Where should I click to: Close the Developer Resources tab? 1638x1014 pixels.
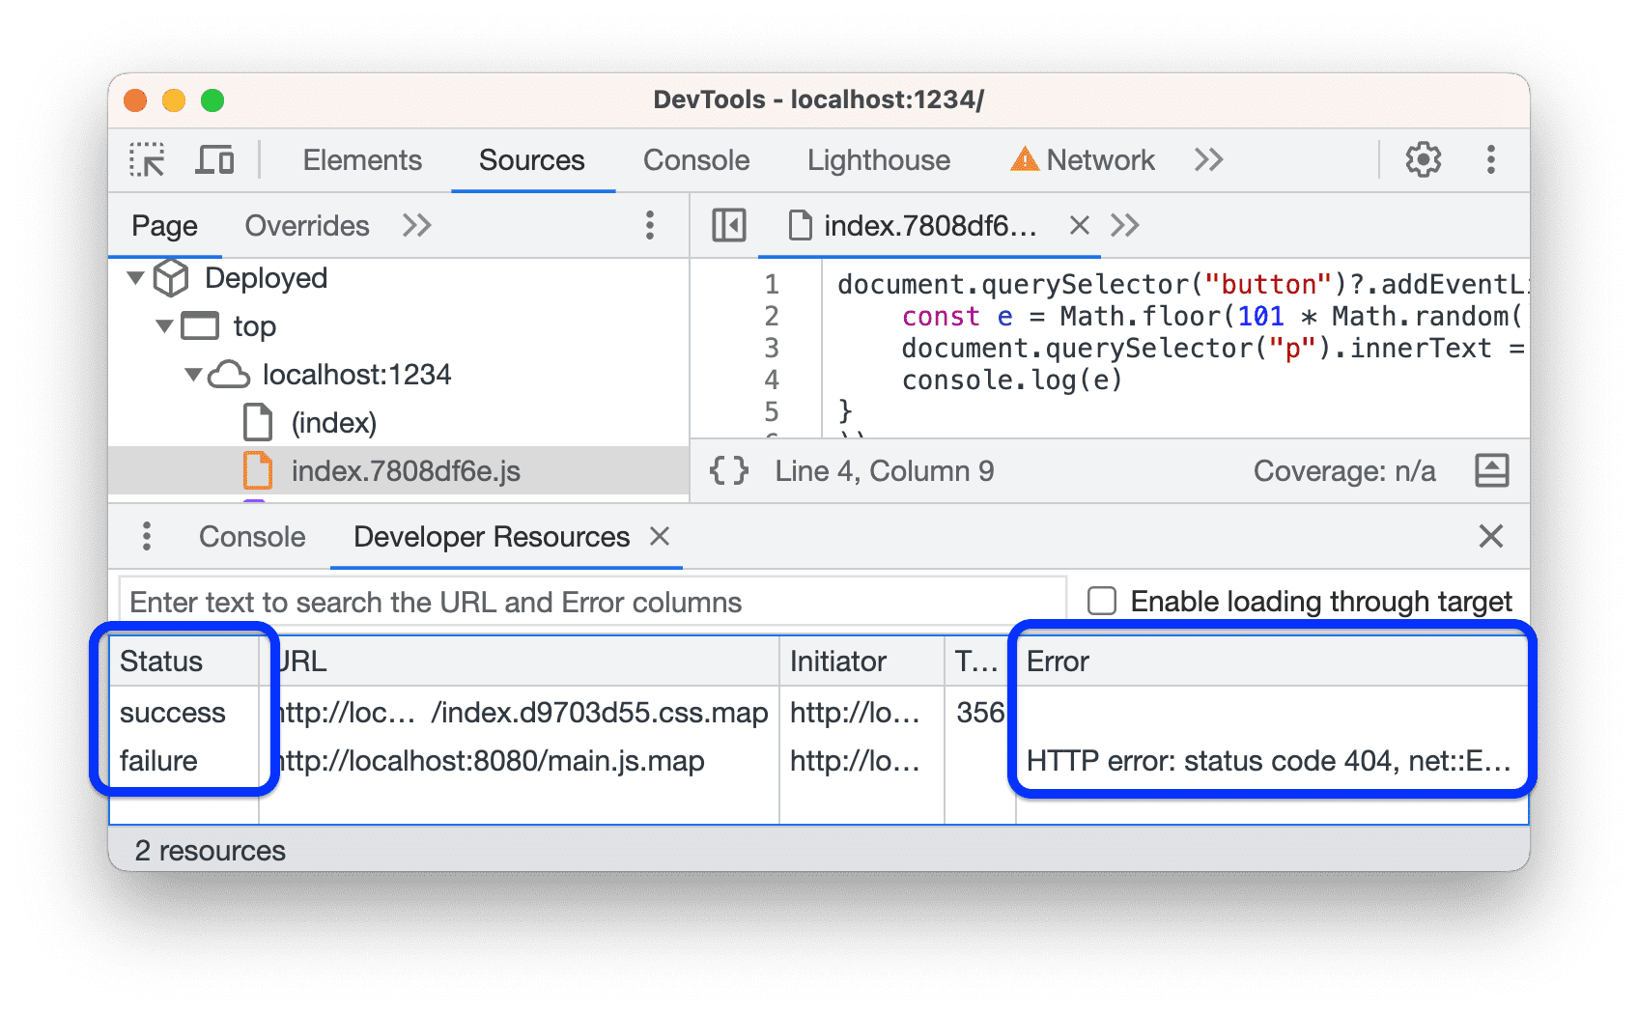click(x=660, y=536)
